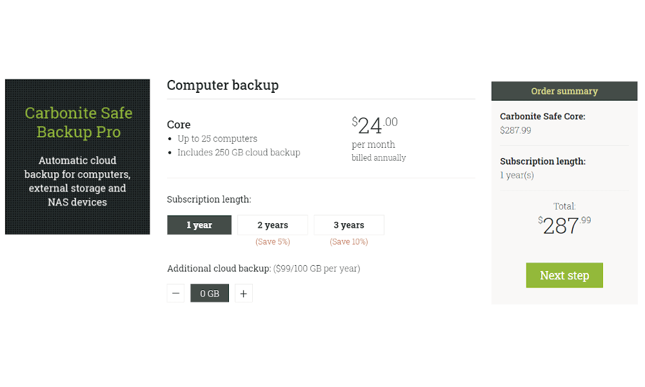Click the Next step button
Image resolution: width=645 pixels, height=387 pixels.
tap(564, 275)
